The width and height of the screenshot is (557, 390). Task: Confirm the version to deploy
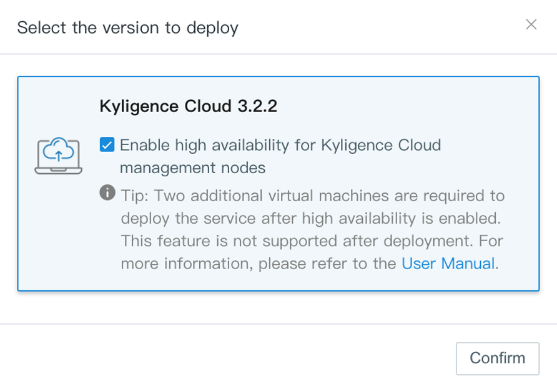pos(497,358)
